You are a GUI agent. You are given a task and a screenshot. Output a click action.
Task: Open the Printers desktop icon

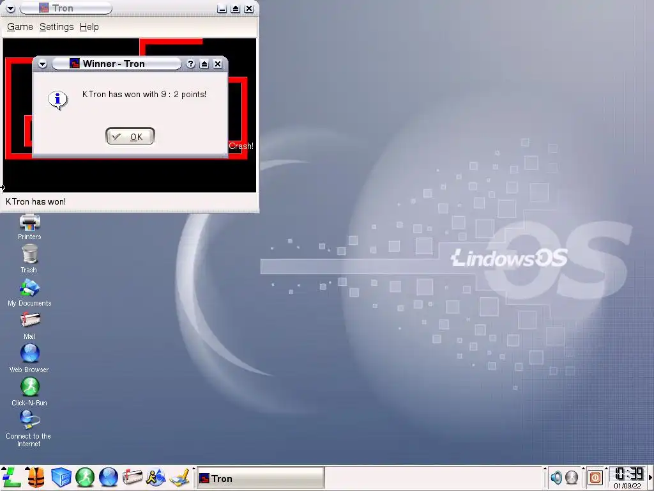[29, 227]
